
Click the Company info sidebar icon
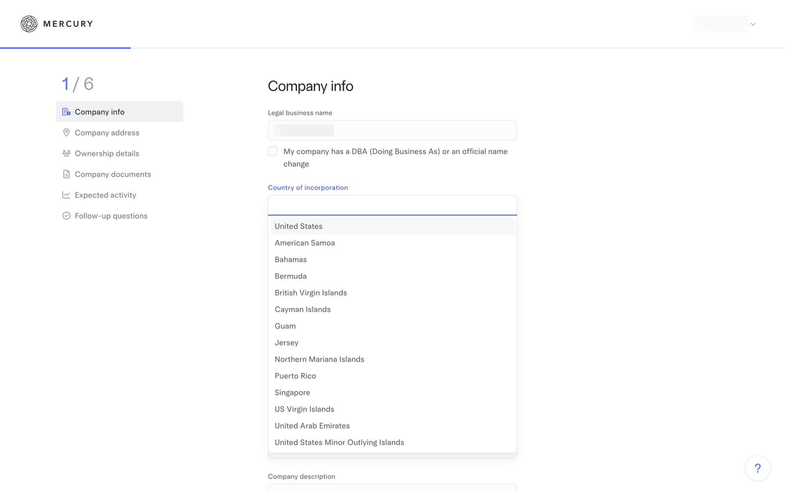click(x=66, y=112)
